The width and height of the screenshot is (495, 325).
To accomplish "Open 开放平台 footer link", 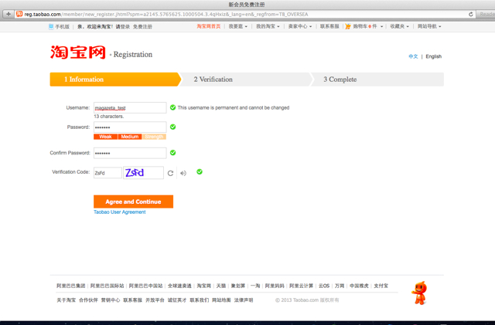I will tap(155, 300).
